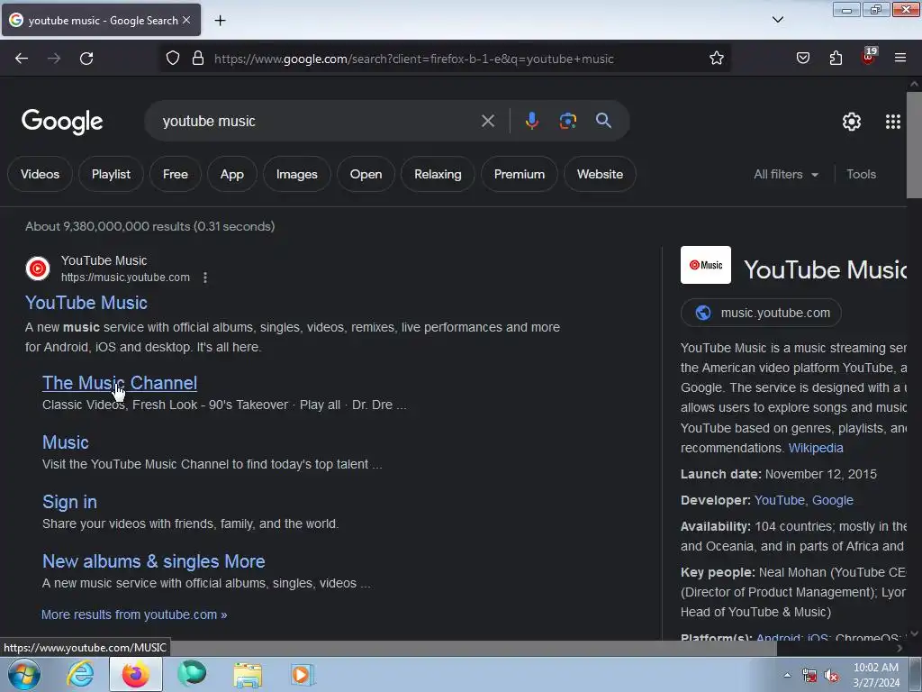Click the YouTube Music result favicon
The width and height of the screenshot is (922, 692).
click(38, 269)
